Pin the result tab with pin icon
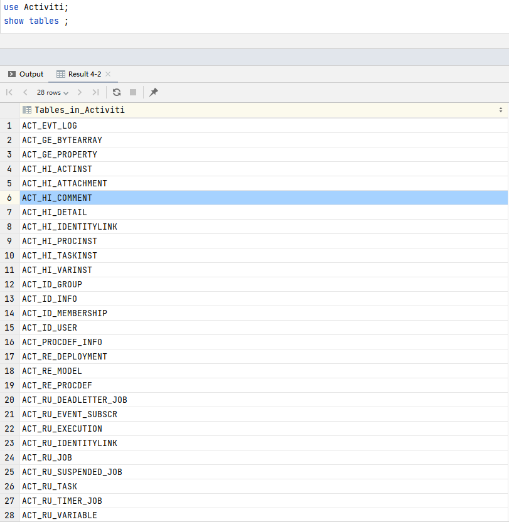This screenshot has width=509, height=522. (154, 92)
